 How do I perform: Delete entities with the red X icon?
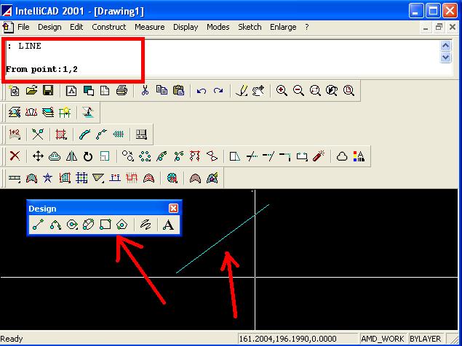[15, 156]
